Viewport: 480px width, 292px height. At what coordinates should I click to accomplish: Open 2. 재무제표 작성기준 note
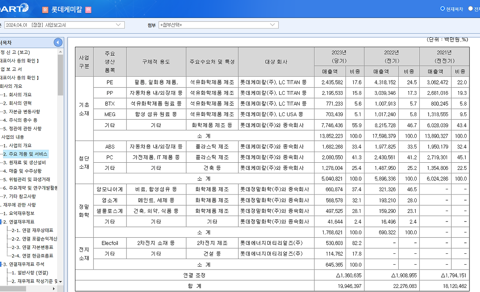pos(34,281)
